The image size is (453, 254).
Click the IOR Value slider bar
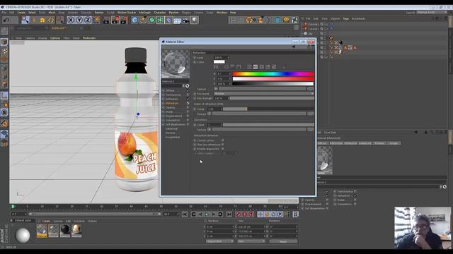268,109
